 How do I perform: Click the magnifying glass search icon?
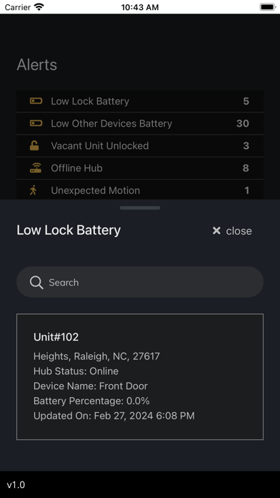pyautogui.click(x=36, y=282)
